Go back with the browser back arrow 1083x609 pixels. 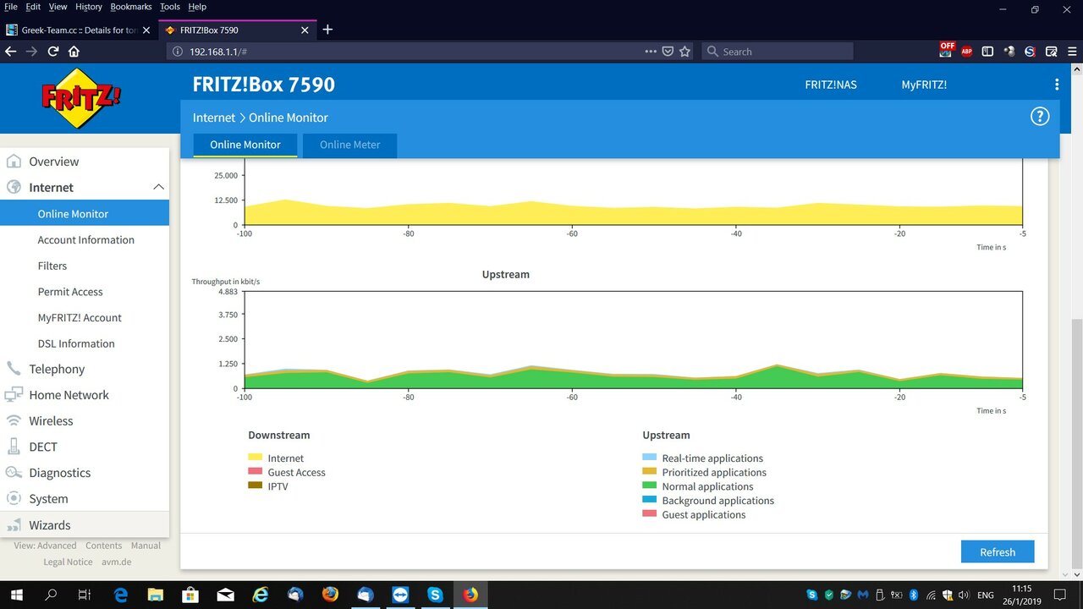pos(11,52)
